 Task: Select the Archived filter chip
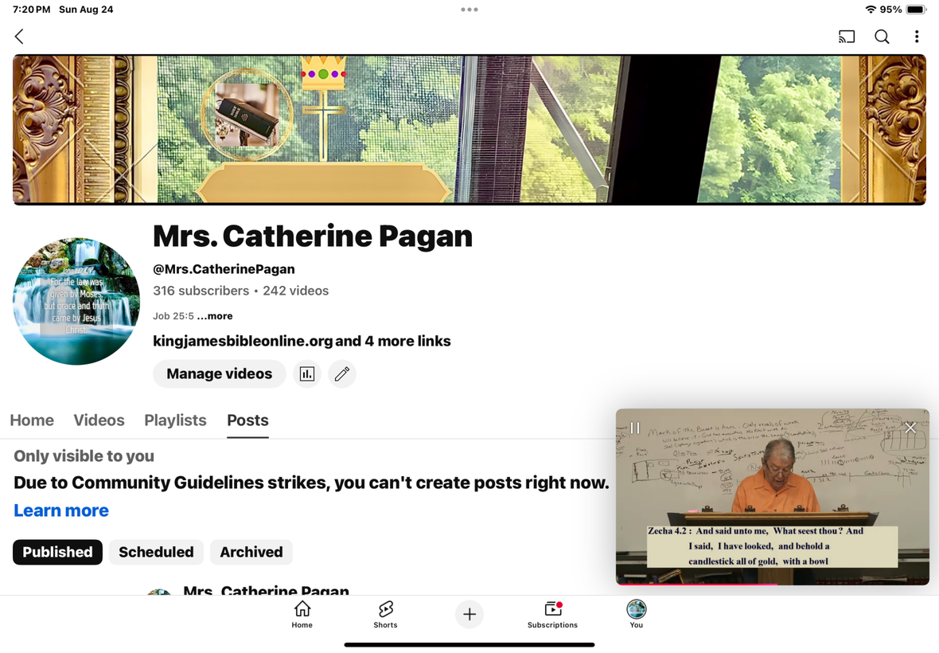[251, 552]
